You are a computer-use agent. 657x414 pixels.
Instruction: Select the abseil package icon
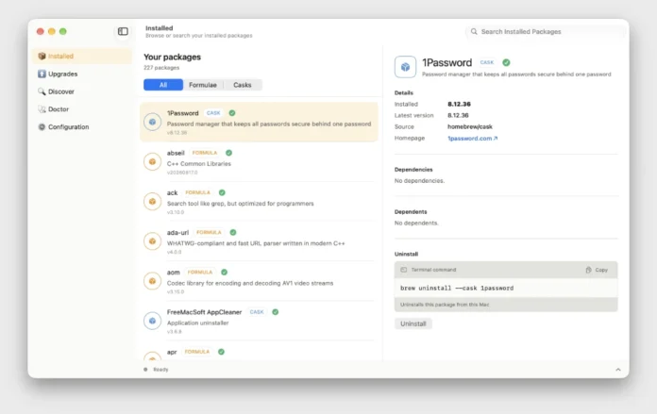(153, 161)
